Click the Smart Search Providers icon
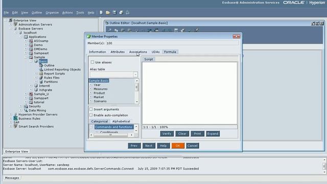Viewport: 327px width, 184px height. pos(15,126)
